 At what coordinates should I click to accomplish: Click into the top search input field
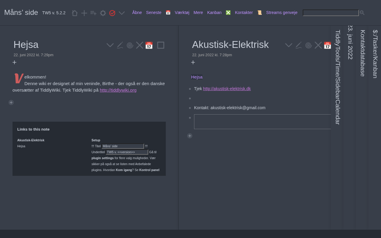click(330, 13)
